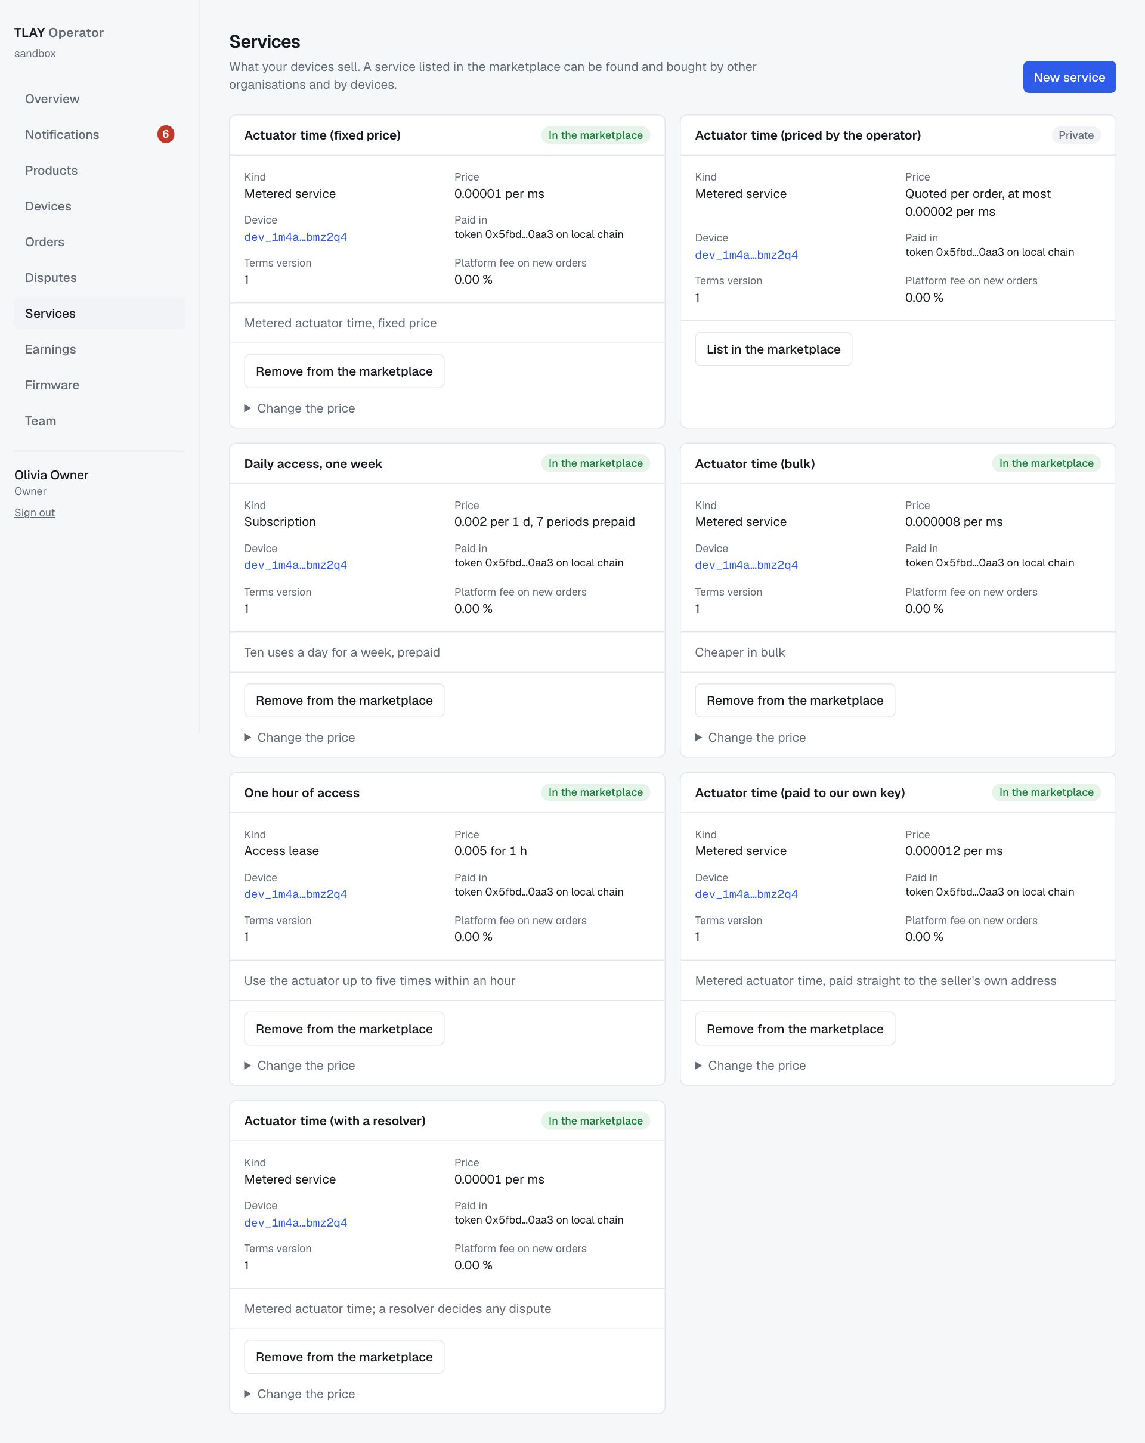Expand Change the price for Actuator time (fixed price)
This screenshot has height=1443, width=1145.
(300, 408)
